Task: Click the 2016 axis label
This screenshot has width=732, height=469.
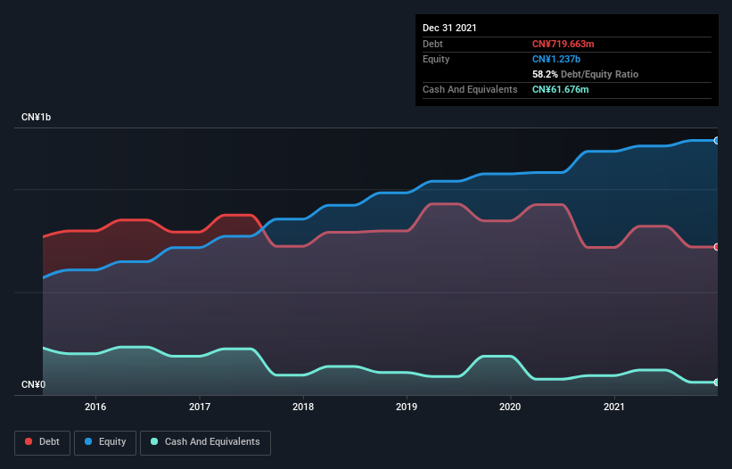Action: tap(95, 407)
